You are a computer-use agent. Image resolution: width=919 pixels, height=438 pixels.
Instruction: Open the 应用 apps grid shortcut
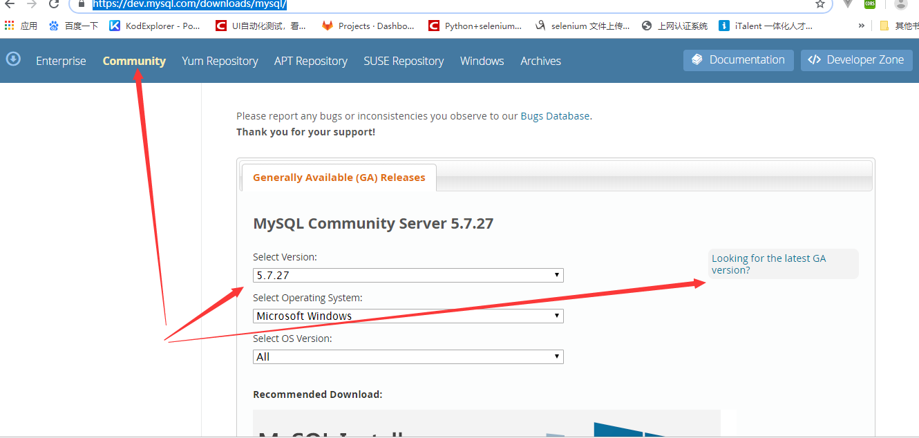(x=21, y=26)
